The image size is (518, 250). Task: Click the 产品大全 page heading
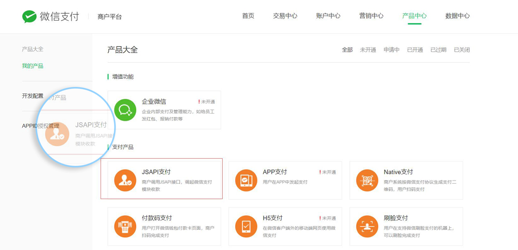pos(123,50)
